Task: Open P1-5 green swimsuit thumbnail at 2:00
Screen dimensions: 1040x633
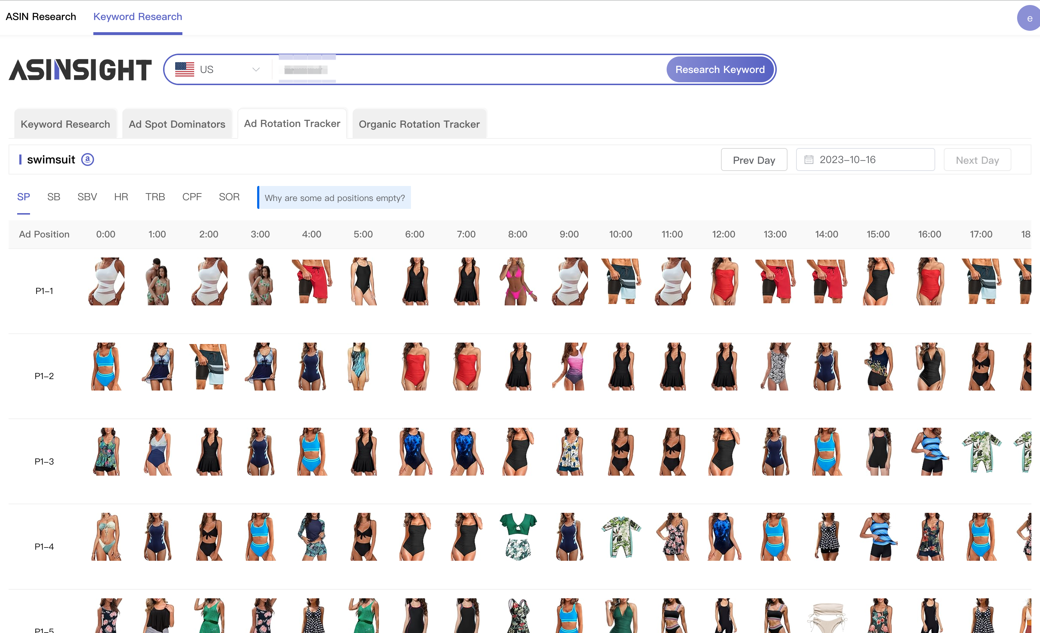Action: click(209, 615)
